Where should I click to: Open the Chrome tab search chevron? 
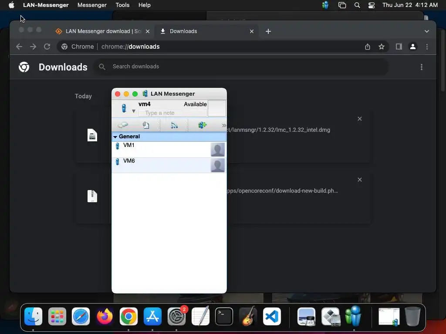(x=427, y=31)
